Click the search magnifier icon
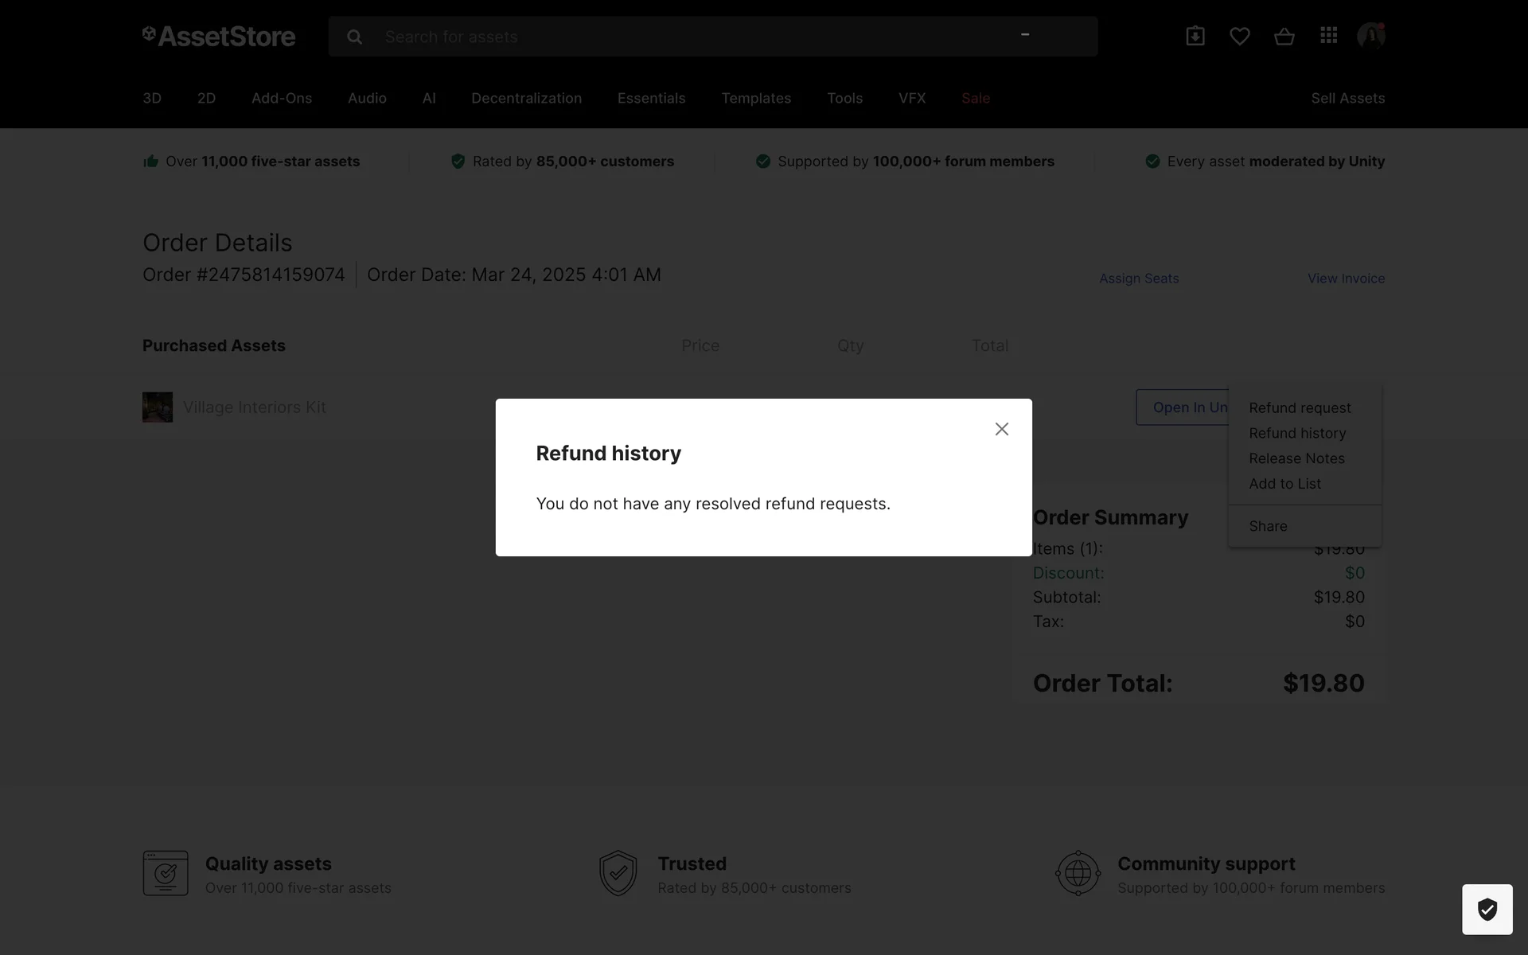This screenshot has height=955, width=1528. (x=354, y=37)
